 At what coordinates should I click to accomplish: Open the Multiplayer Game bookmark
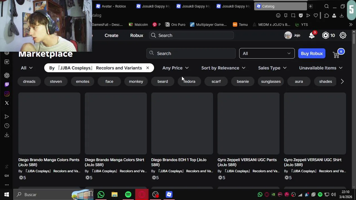208,24
